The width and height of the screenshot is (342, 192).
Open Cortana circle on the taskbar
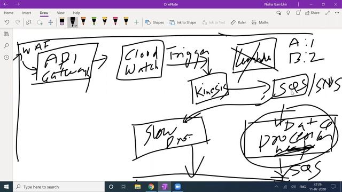click(111, 187)
